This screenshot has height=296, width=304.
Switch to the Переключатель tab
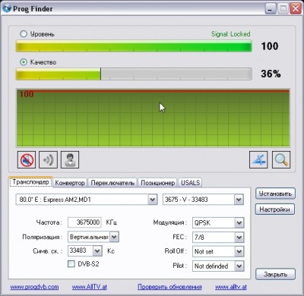coord(112,183)
